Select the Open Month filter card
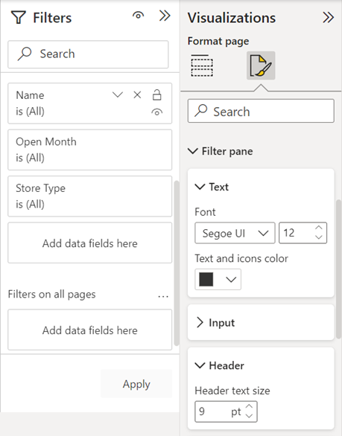342x436 pixels. [x=89, y=150]
